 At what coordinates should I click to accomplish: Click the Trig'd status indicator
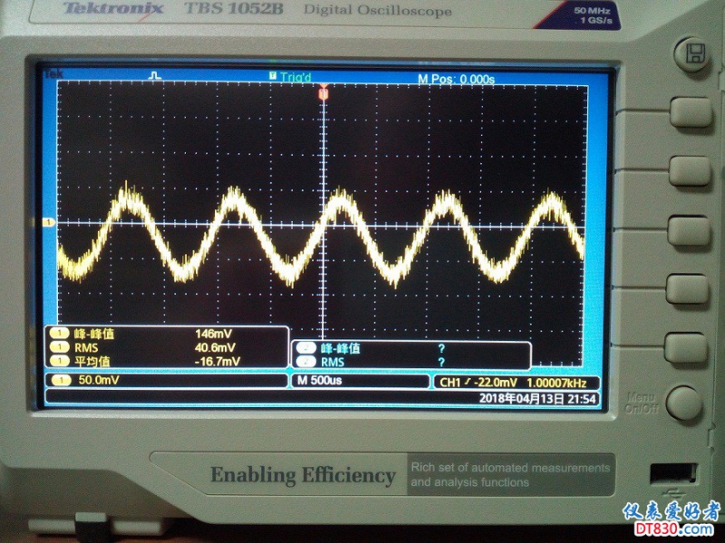tap(291, 78)
